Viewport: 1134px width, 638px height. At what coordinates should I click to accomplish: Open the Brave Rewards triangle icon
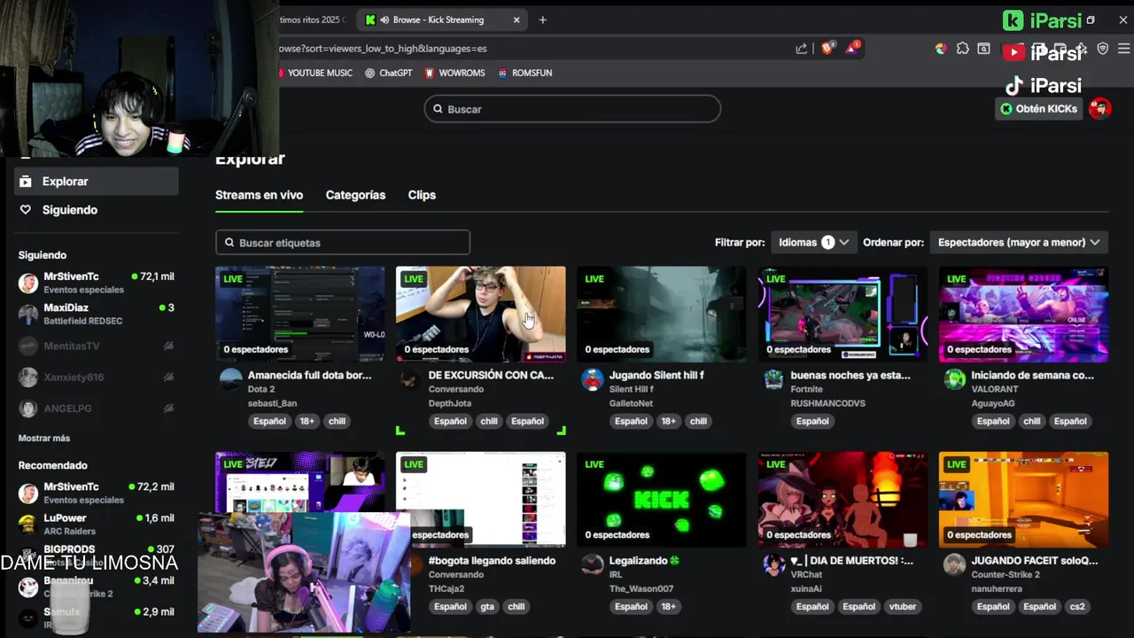click(851, 49)
